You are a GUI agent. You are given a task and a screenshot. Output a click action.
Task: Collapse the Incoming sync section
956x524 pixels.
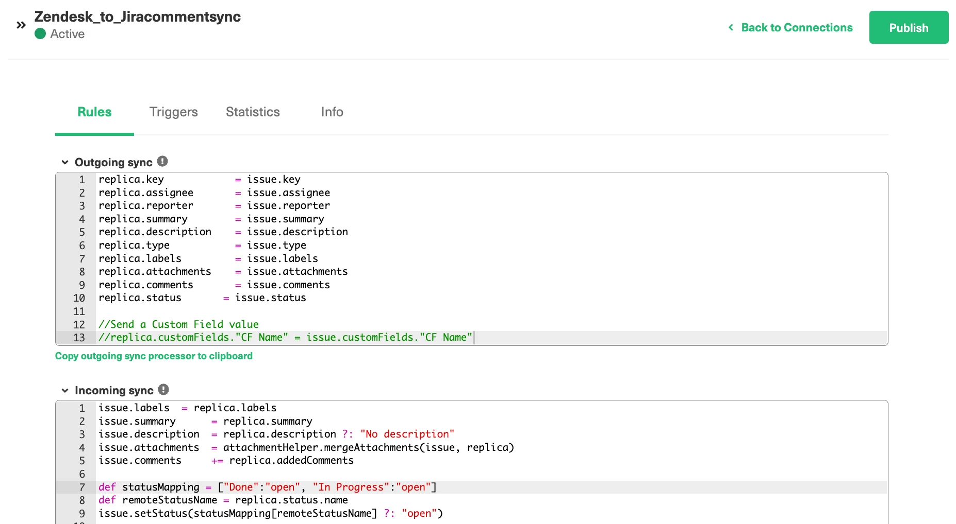[65, 390]
